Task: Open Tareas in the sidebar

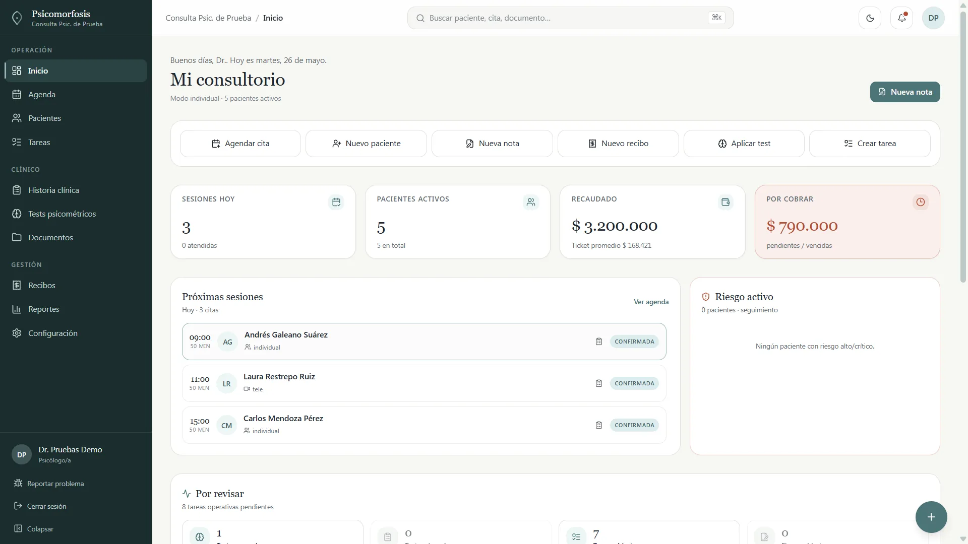Action: coord(76,143)
